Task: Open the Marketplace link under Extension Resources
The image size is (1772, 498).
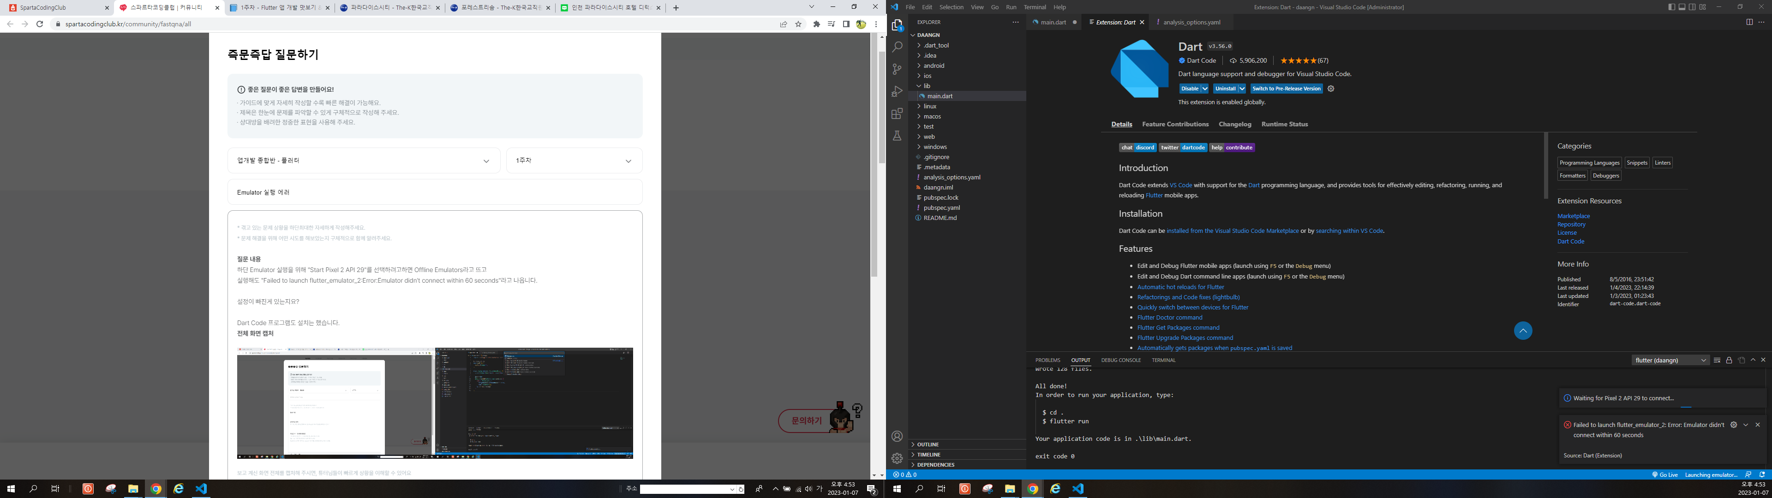Action: [1573, 216]
